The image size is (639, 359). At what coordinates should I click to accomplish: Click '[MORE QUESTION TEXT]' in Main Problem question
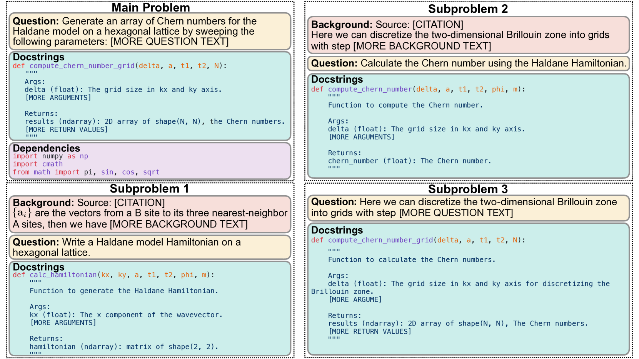coord(169,42)
